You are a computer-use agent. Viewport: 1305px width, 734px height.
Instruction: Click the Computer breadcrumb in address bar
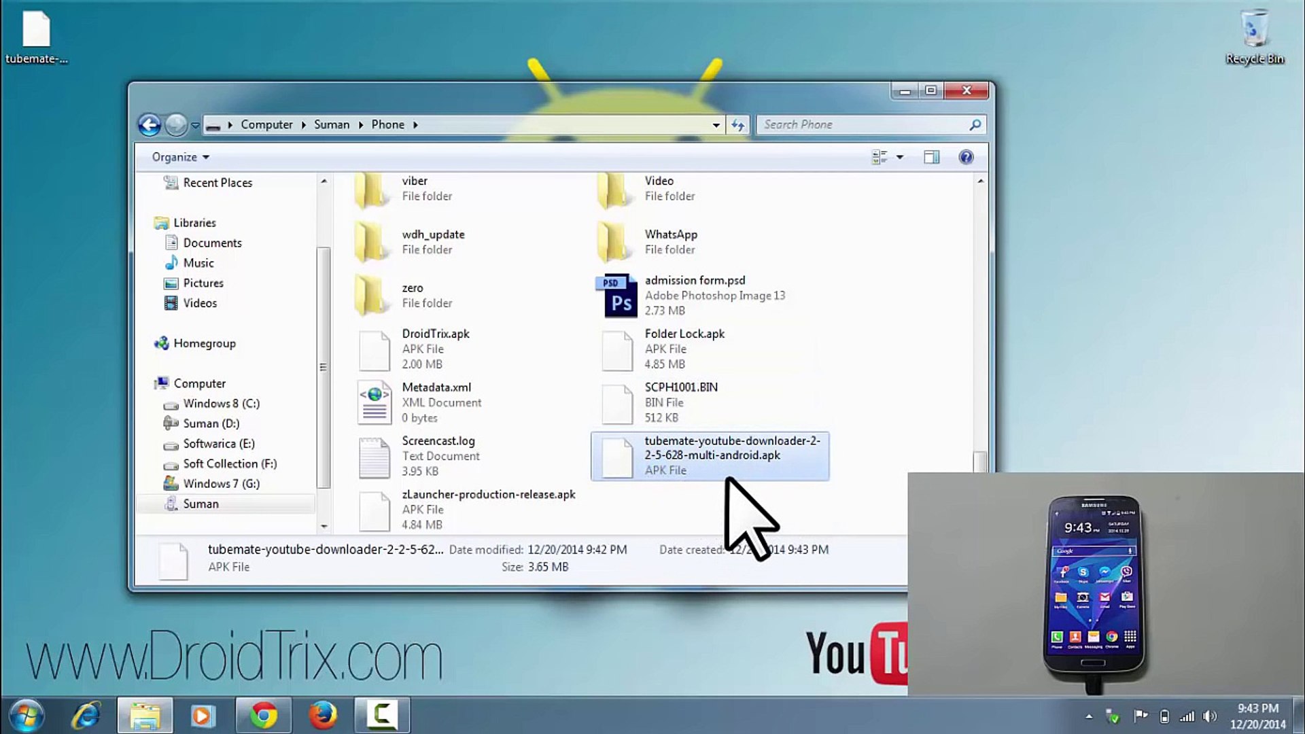pyautogui.click(x=266, y=124)
